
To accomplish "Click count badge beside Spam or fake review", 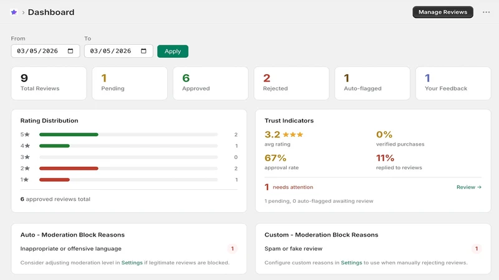I will (x=477, y=248).
